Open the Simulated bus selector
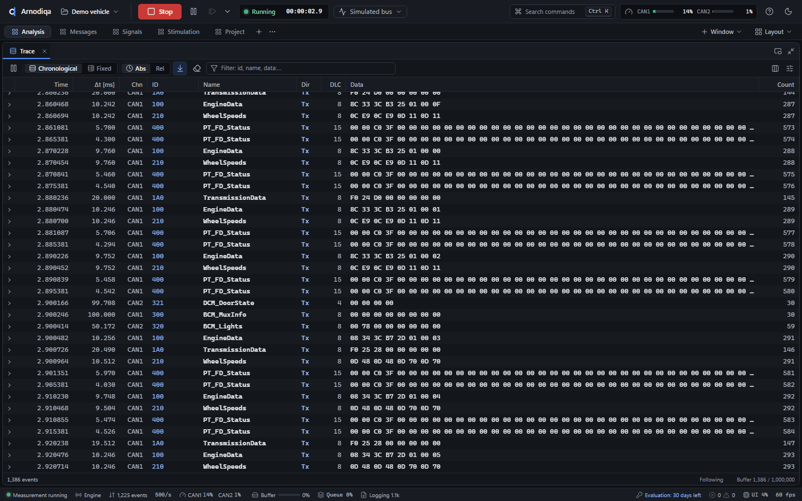 pyautogui.click(x=370, y=11)
